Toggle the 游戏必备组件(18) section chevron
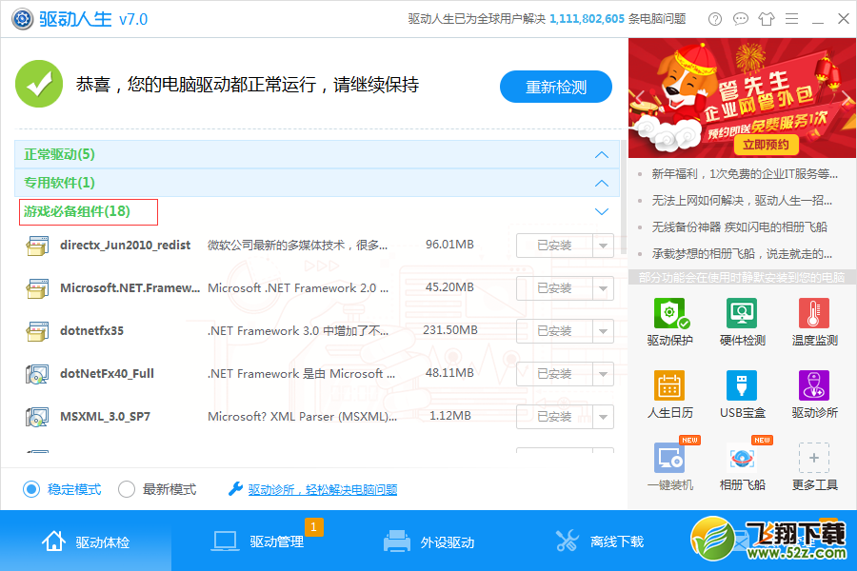Viewport: 857px width, 571px height. 601,211
